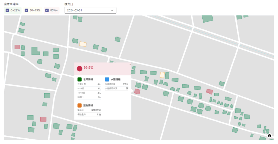Close the 99.9% info popup
Image resolution: width=278 pixels, height=144 pixels.
click(x=130, y=64)
